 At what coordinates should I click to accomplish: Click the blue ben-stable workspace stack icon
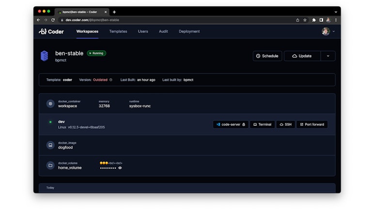click(45, 56)
